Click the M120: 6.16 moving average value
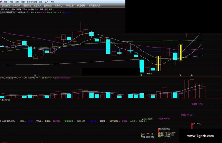Image resolution: width=222 pixels, height=143 pixels. point(59,12)
